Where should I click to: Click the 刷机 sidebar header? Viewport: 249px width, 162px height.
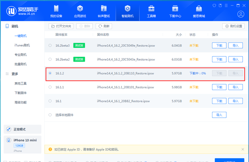tap(15, 26)
